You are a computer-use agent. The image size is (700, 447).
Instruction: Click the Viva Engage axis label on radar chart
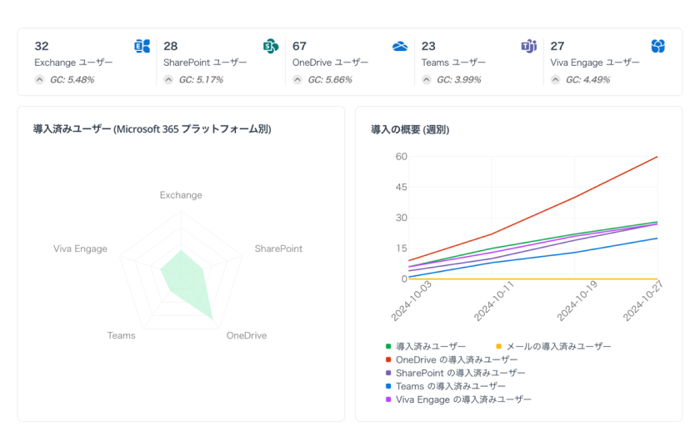(80, 249)
